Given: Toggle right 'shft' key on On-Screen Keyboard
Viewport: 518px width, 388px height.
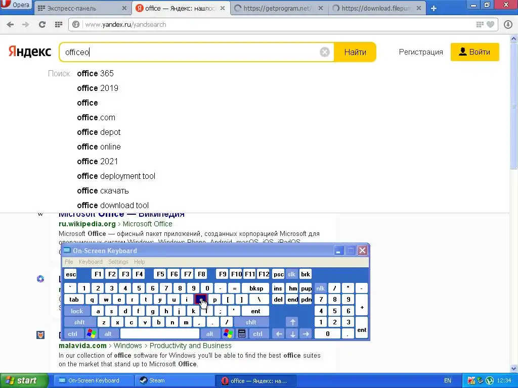Looking at the screenshot, I should (251, 322).
